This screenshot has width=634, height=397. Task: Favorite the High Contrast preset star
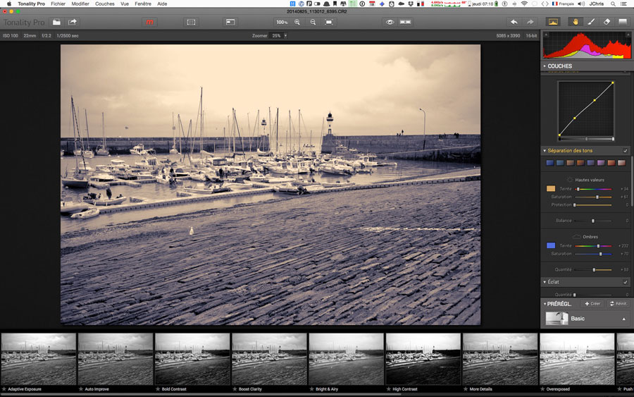pos(389,389)
